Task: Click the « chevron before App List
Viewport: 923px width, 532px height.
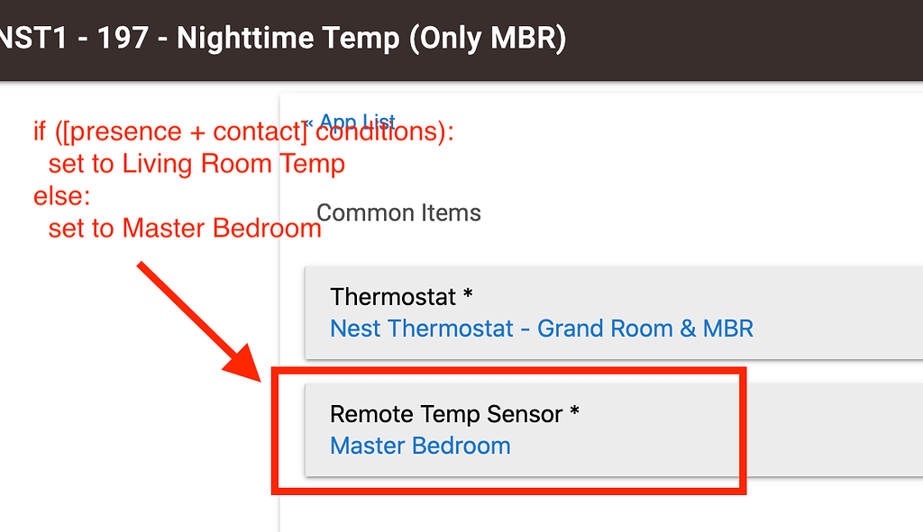Action: tap(309, 122)
